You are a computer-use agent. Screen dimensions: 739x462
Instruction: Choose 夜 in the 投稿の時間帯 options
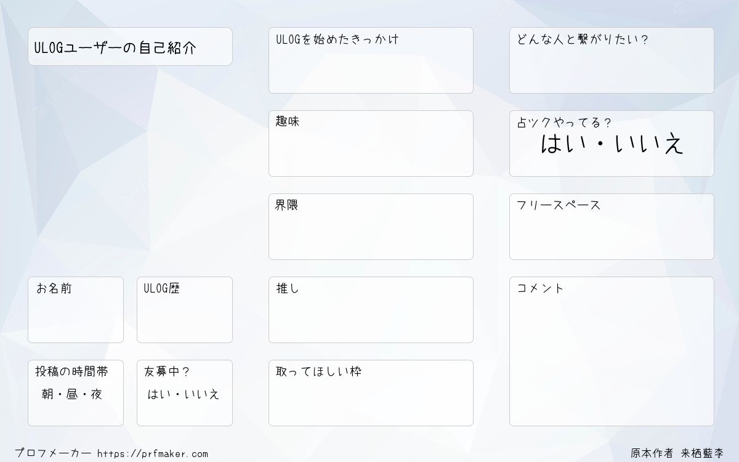(x=97, y=395)
